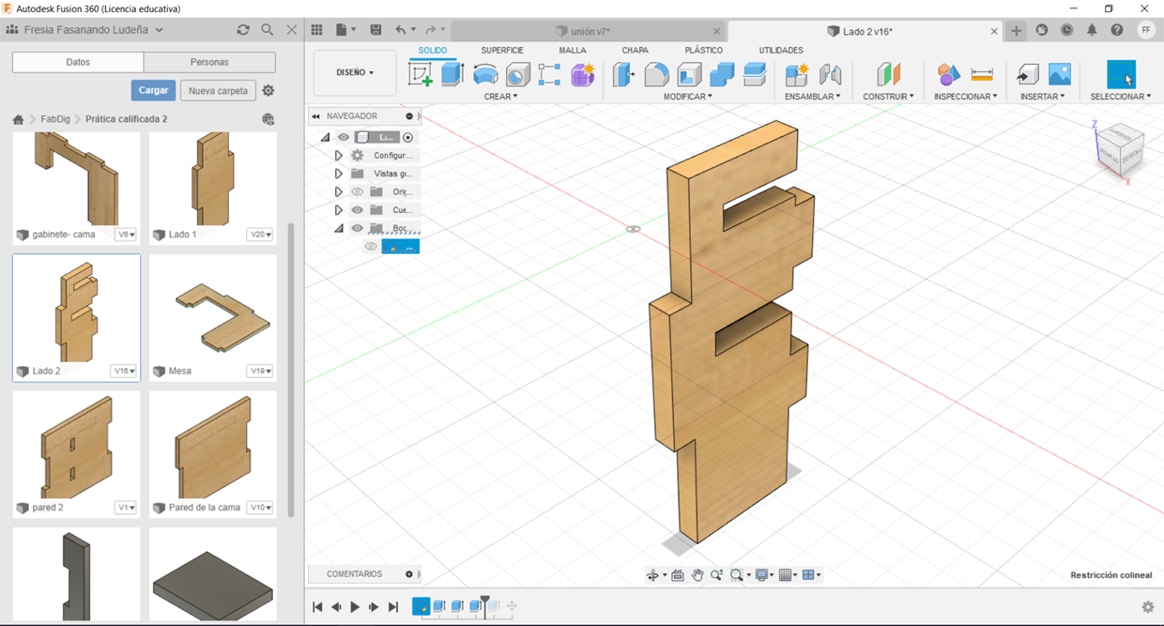Screen dimensions: 1164x626
Task: Select the Fillet modify tool
Action: tap(656, 74)
